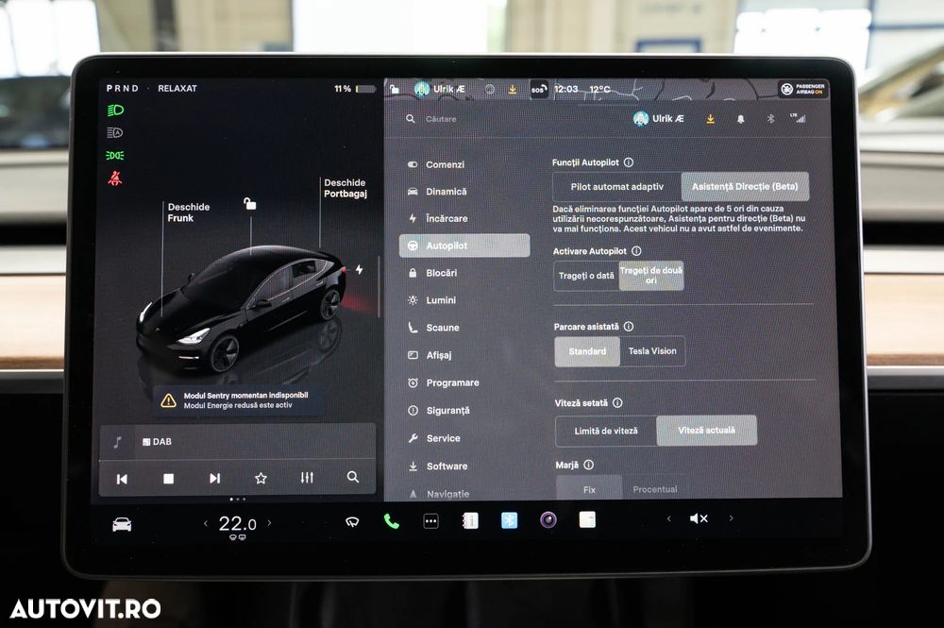This screenshot has height=628, width=944.
Task: Open the Comenzi menu
Action: click(x=464, y=164)
